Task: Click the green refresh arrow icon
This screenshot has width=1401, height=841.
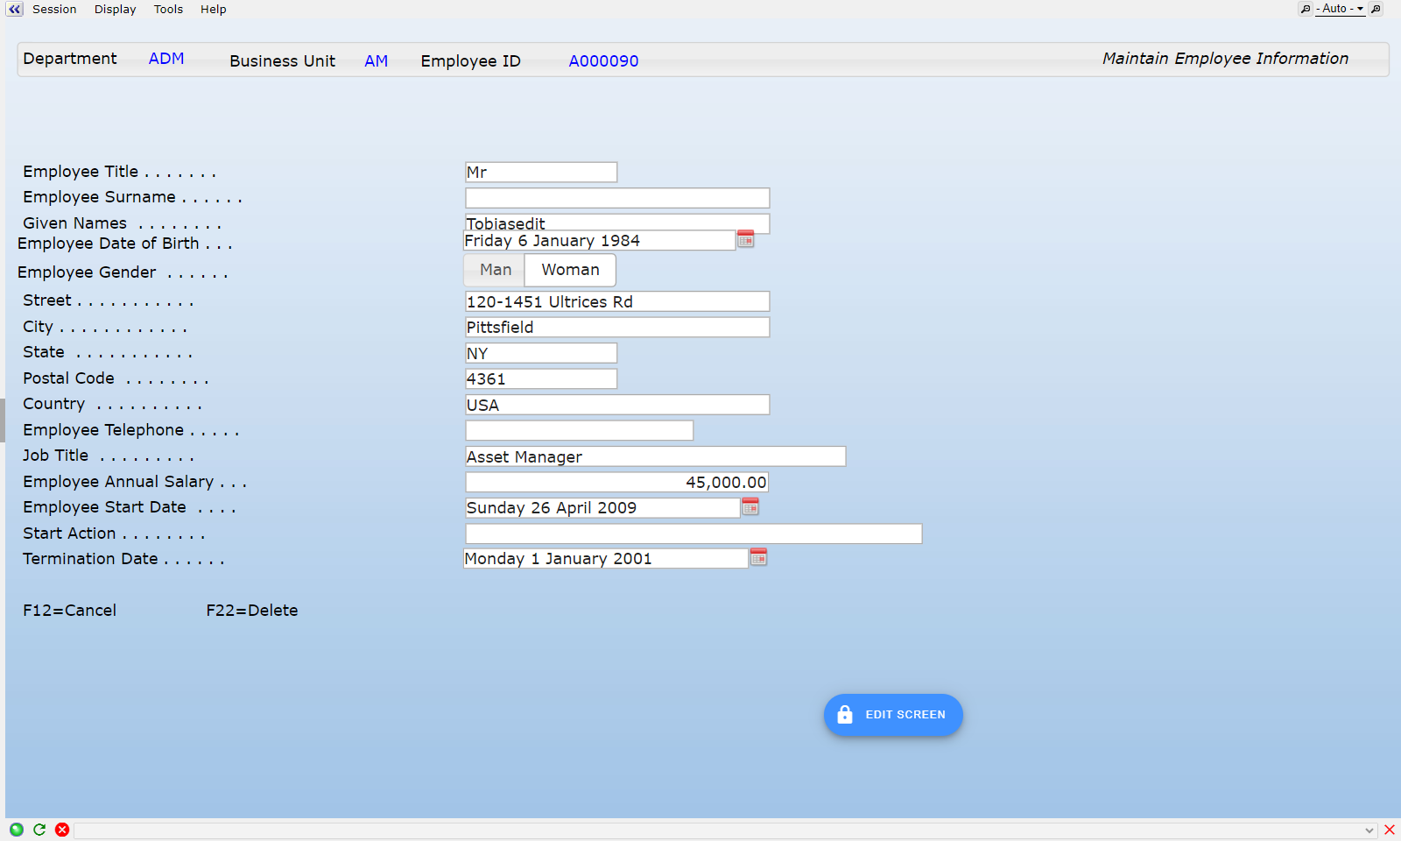Action: pyautogui.click(x=39, y=830)
